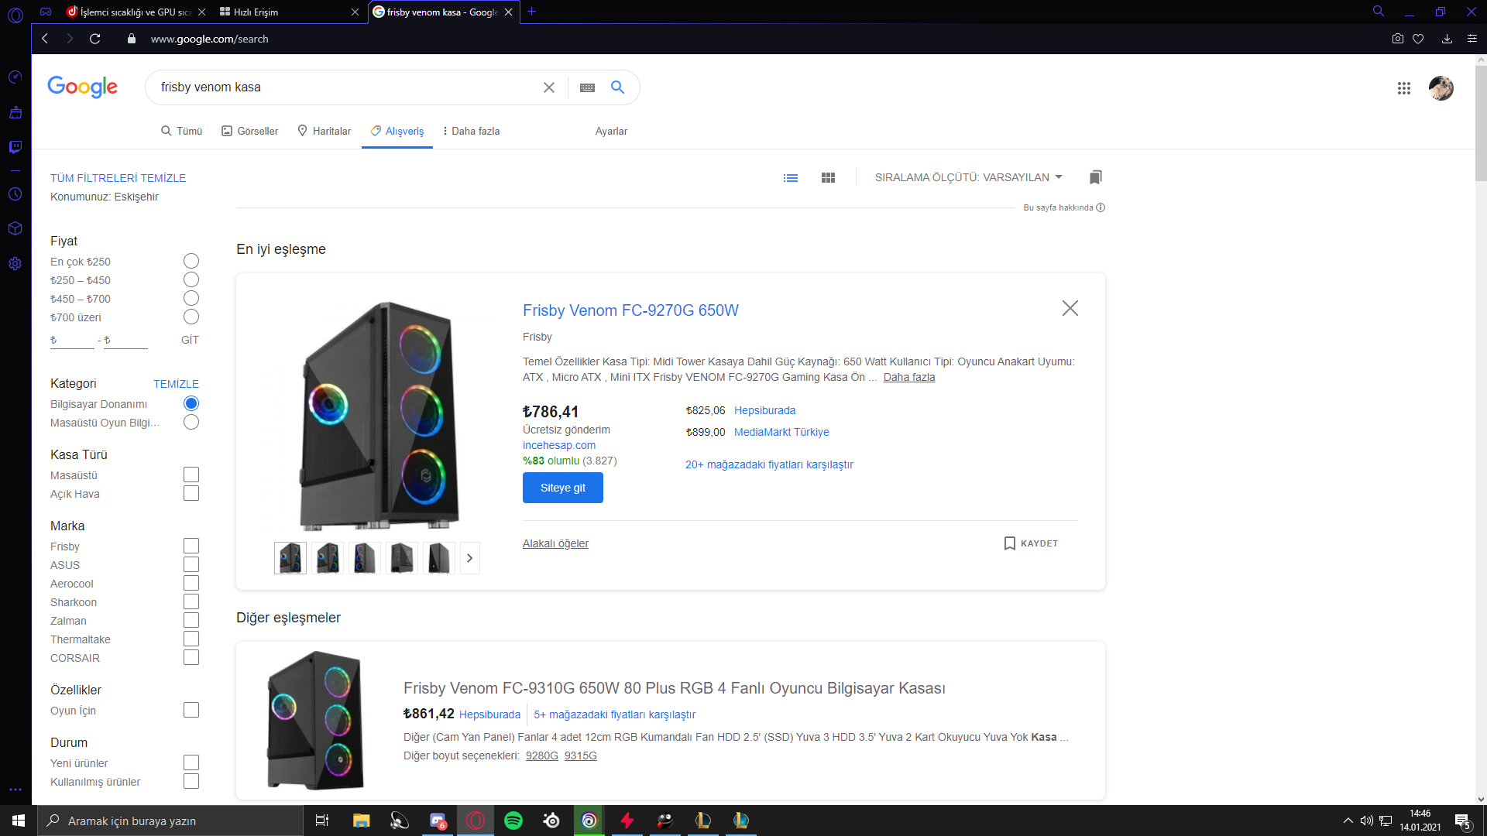The height and width of the screenshot is (836, 1487).
Task: Select the ₺450 – ₺700 price range
Action: [191, 299]
